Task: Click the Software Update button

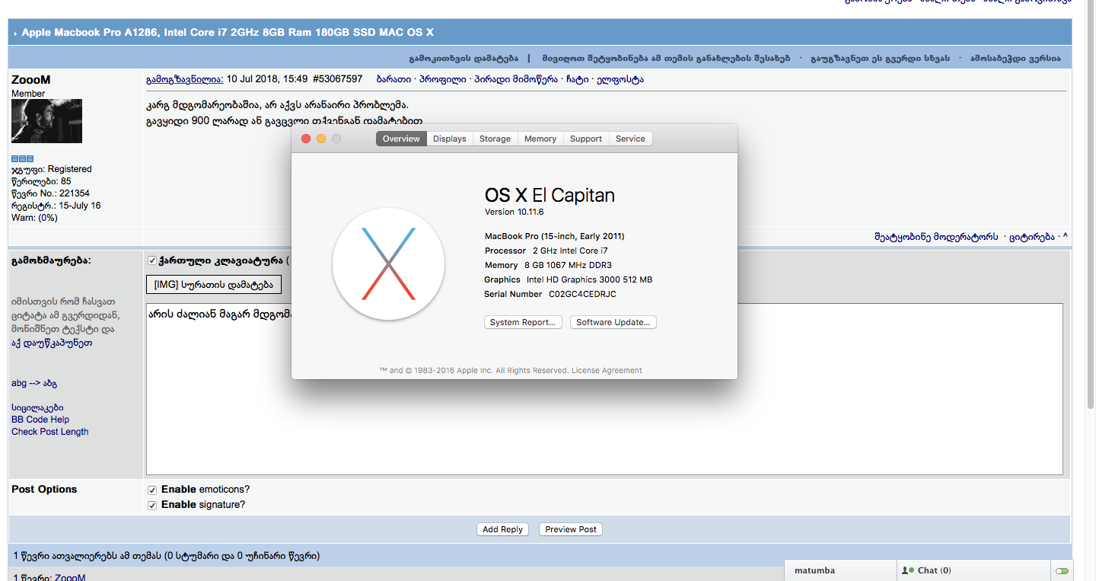Action: [x=613, y=322]
